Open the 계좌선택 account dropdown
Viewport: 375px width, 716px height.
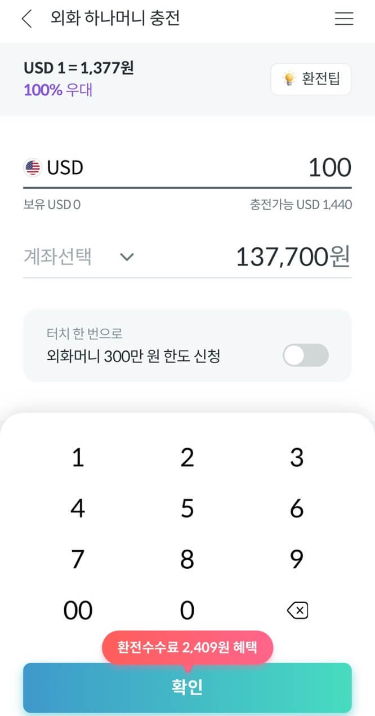point(58,257)
